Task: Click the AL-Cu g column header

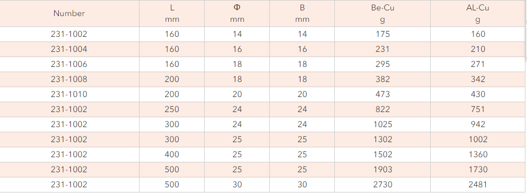Action: coord(478,13)
